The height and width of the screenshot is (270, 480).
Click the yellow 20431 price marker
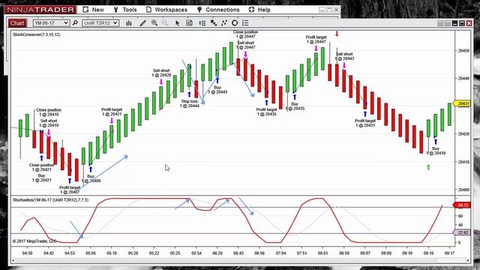463,103
